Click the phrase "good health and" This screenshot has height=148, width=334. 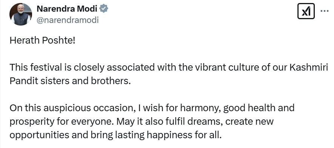(259, 108)
